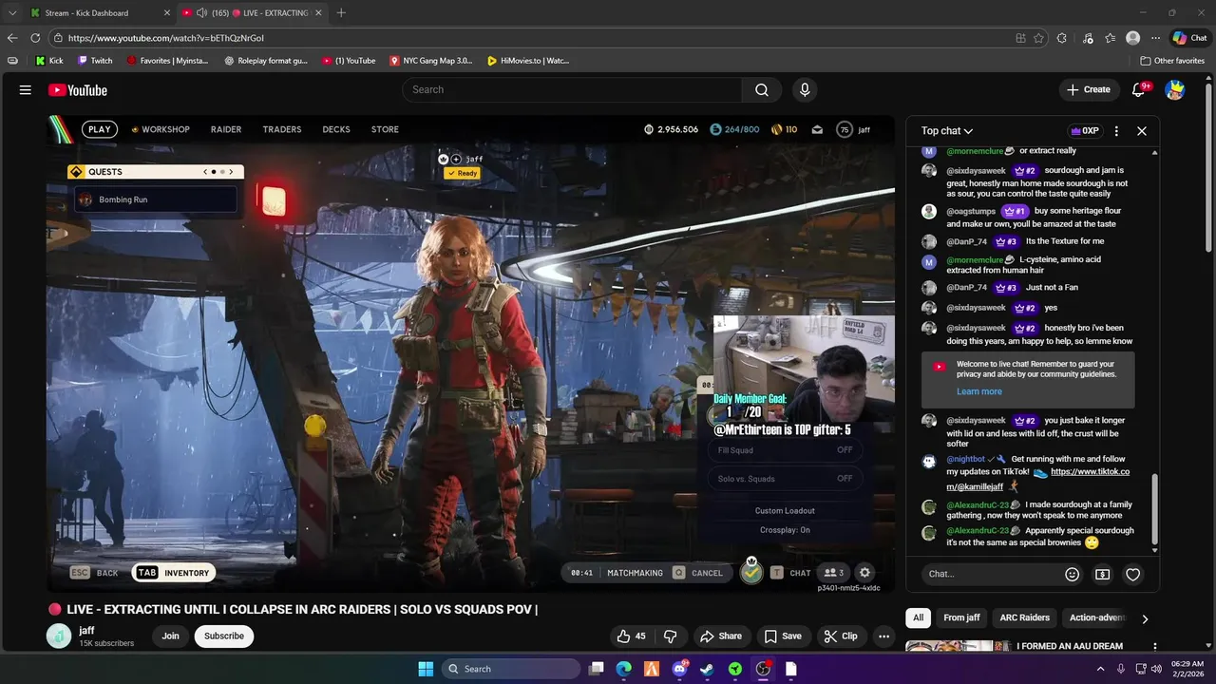Open more actions ellipsis below the video
Image resolution: width=1216 pixels, height=684 pixels.
tap(883, 636)
